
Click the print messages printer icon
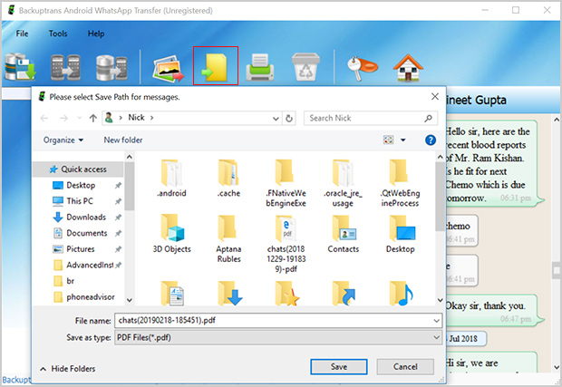click(260, 67)
